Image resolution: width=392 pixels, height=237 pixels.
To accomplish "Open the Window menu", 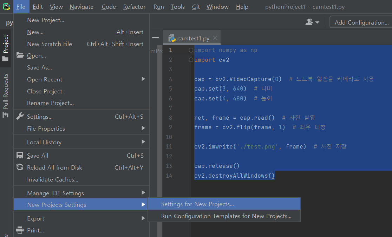I will click(x=217, y=7).
